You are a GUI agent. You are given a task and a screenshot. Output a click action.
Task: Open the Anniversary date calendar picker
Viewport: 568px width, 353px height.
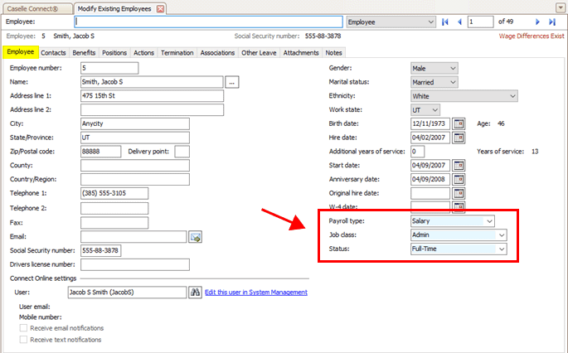tap(459, 180)
